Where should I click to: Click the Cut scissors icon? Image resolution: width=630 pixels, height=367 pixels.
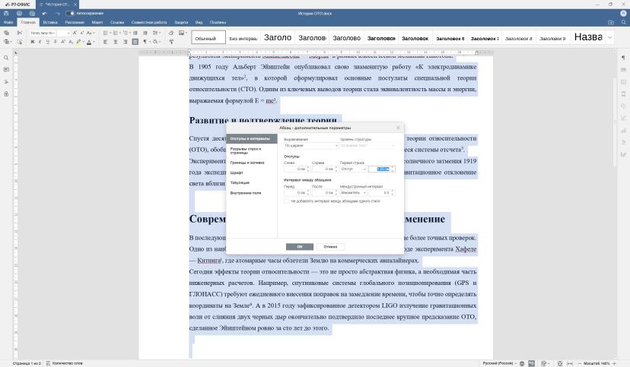click(19, 33)
